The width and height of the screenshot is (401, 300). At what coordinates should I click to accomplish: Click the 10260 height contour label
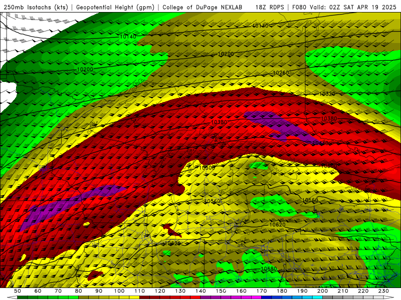click(x=281, y=73)
